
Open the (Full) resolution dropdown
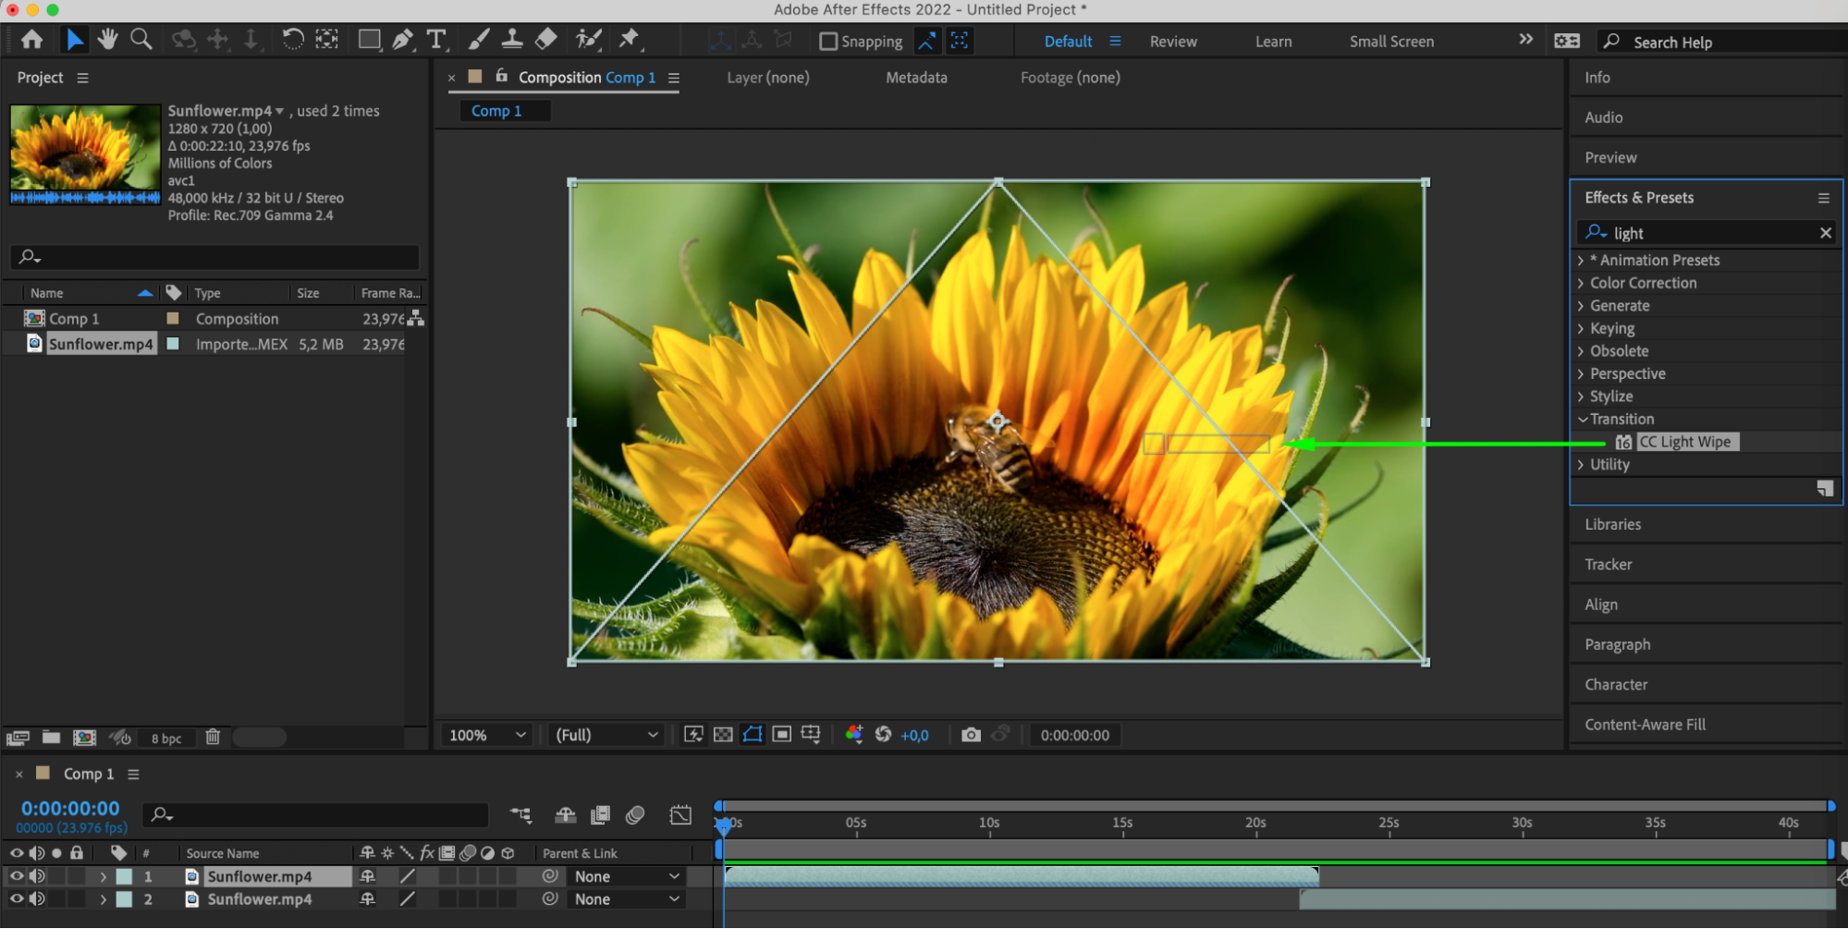point(606,735)
